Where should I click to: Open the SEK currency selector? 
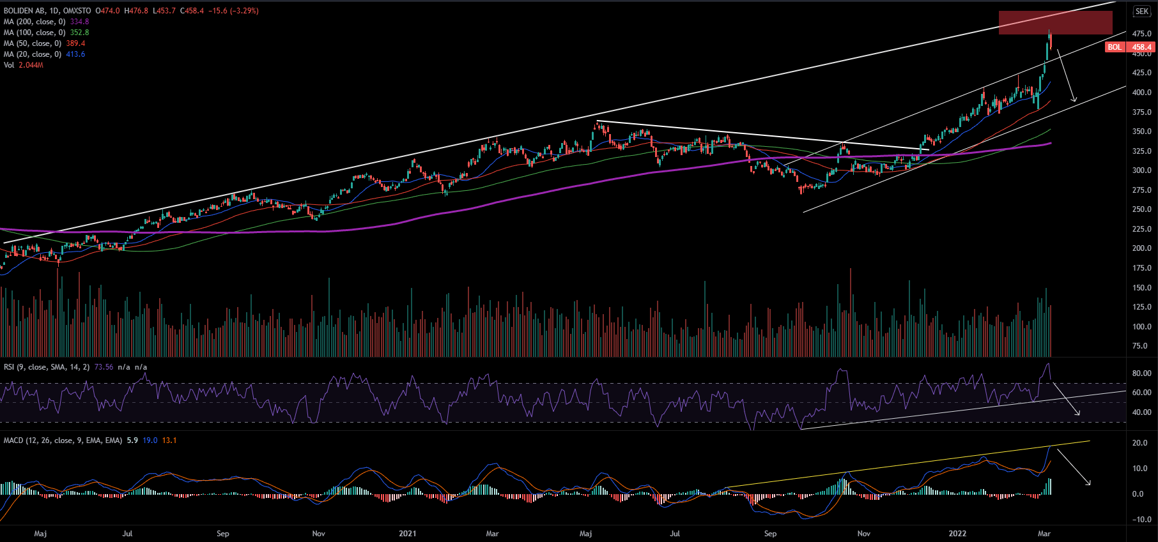tap(1141, 11)
